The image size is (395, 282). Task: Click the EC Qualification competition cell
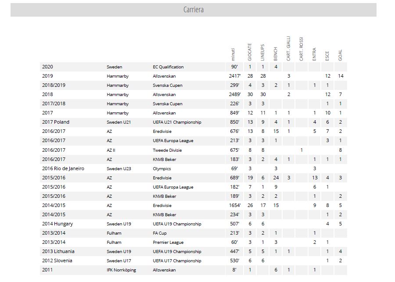(x=168, y=67)
